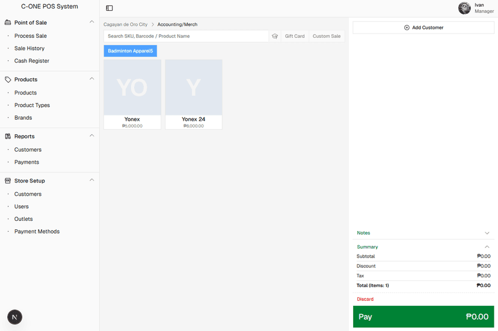Click Discard link

coord(365,299)
